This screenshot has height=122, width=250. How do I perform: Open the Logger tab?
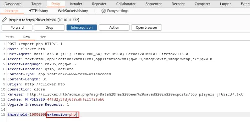tap(225, 4)
